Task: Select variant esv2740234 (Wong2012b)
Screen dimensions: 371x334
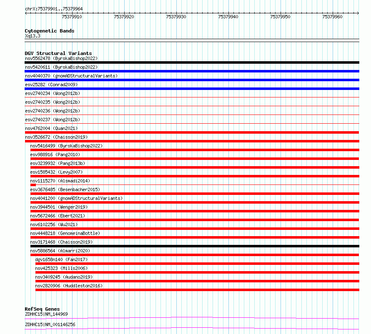Action: pyautogui.click(x=53, y=93)
